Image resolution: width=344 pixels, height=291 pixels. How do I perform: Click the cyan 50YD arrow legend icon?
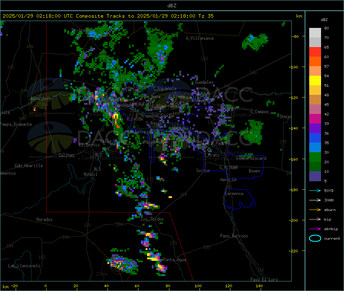click(x=315, y=190)
